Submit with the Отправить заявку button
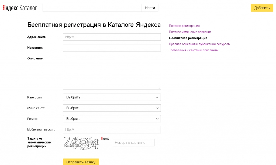The width and height of the screenshot is (276, 165). pos(81,162)
